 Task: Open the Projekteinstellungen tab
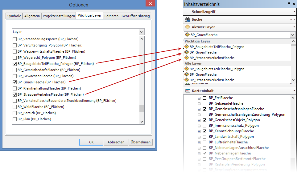tap(59, 16)
